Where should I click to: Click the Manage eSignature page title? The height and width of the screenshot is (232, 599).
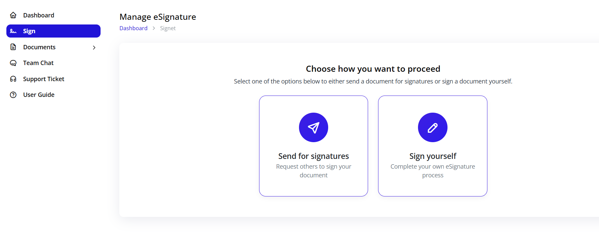(158, 17)
